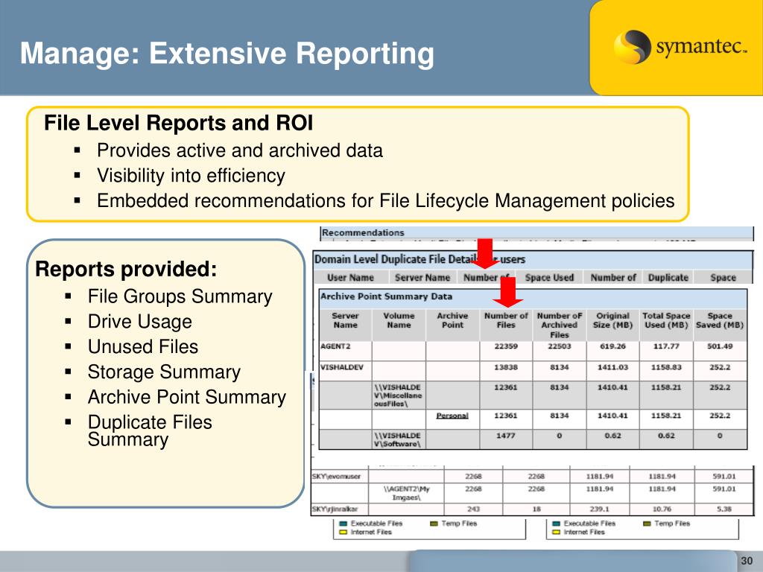Select 'Drive Usage' in the reports list

tap(139, 322)
